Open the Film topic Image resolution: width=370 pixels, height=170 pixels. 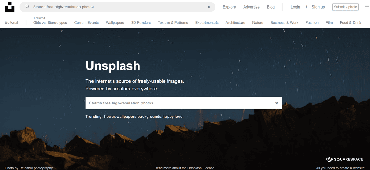pyautogui.click(x=329, y=23)
